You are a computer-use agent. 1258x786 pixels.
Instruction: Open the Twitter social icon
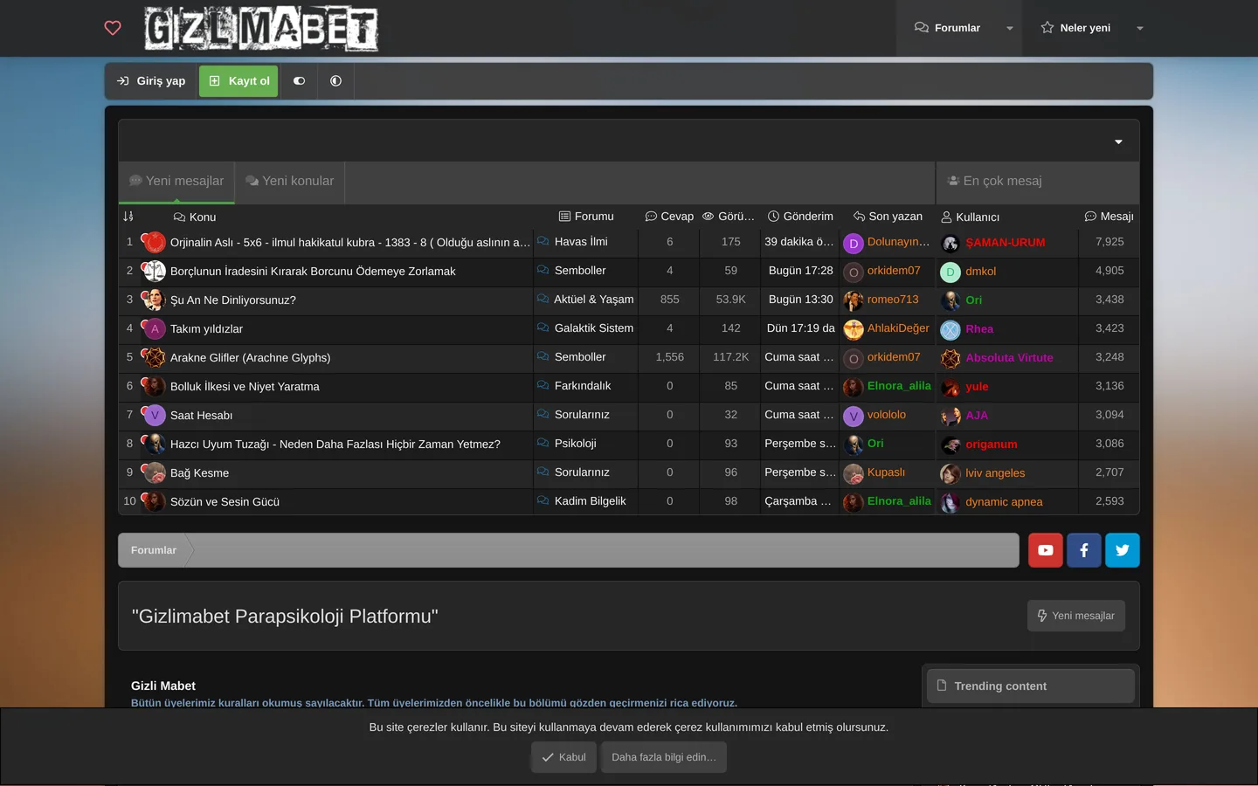(x=1123, y=550)
